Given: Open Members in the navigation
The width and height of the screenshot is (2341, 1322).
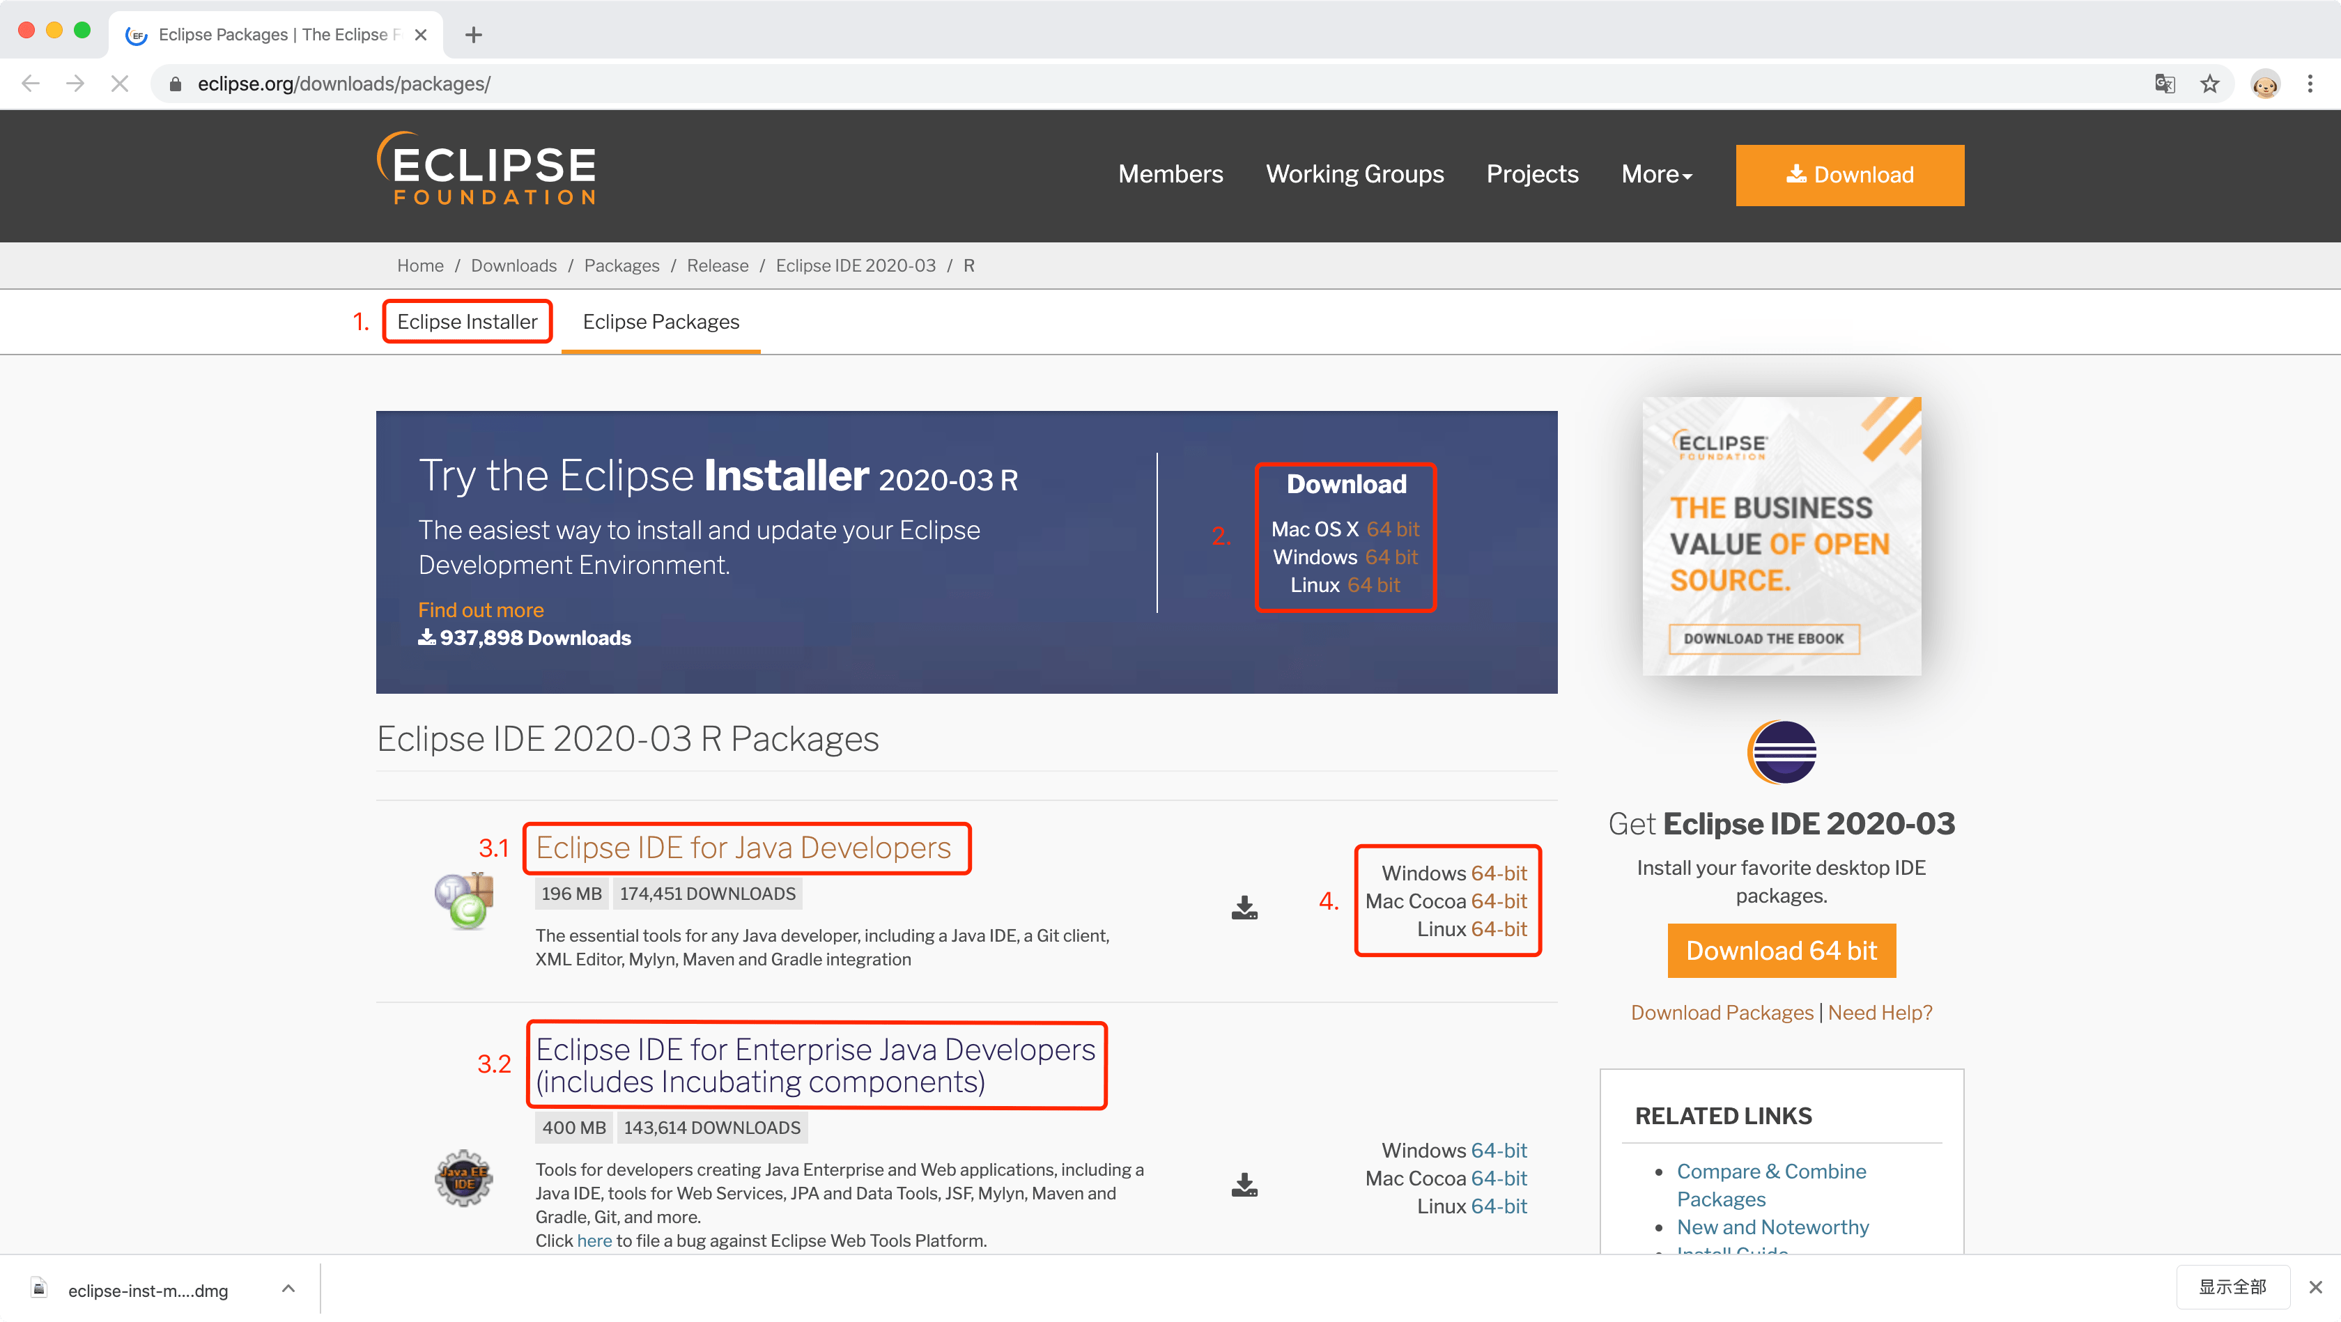Looking at the screenshot, I should click(x=1170, y=174).
